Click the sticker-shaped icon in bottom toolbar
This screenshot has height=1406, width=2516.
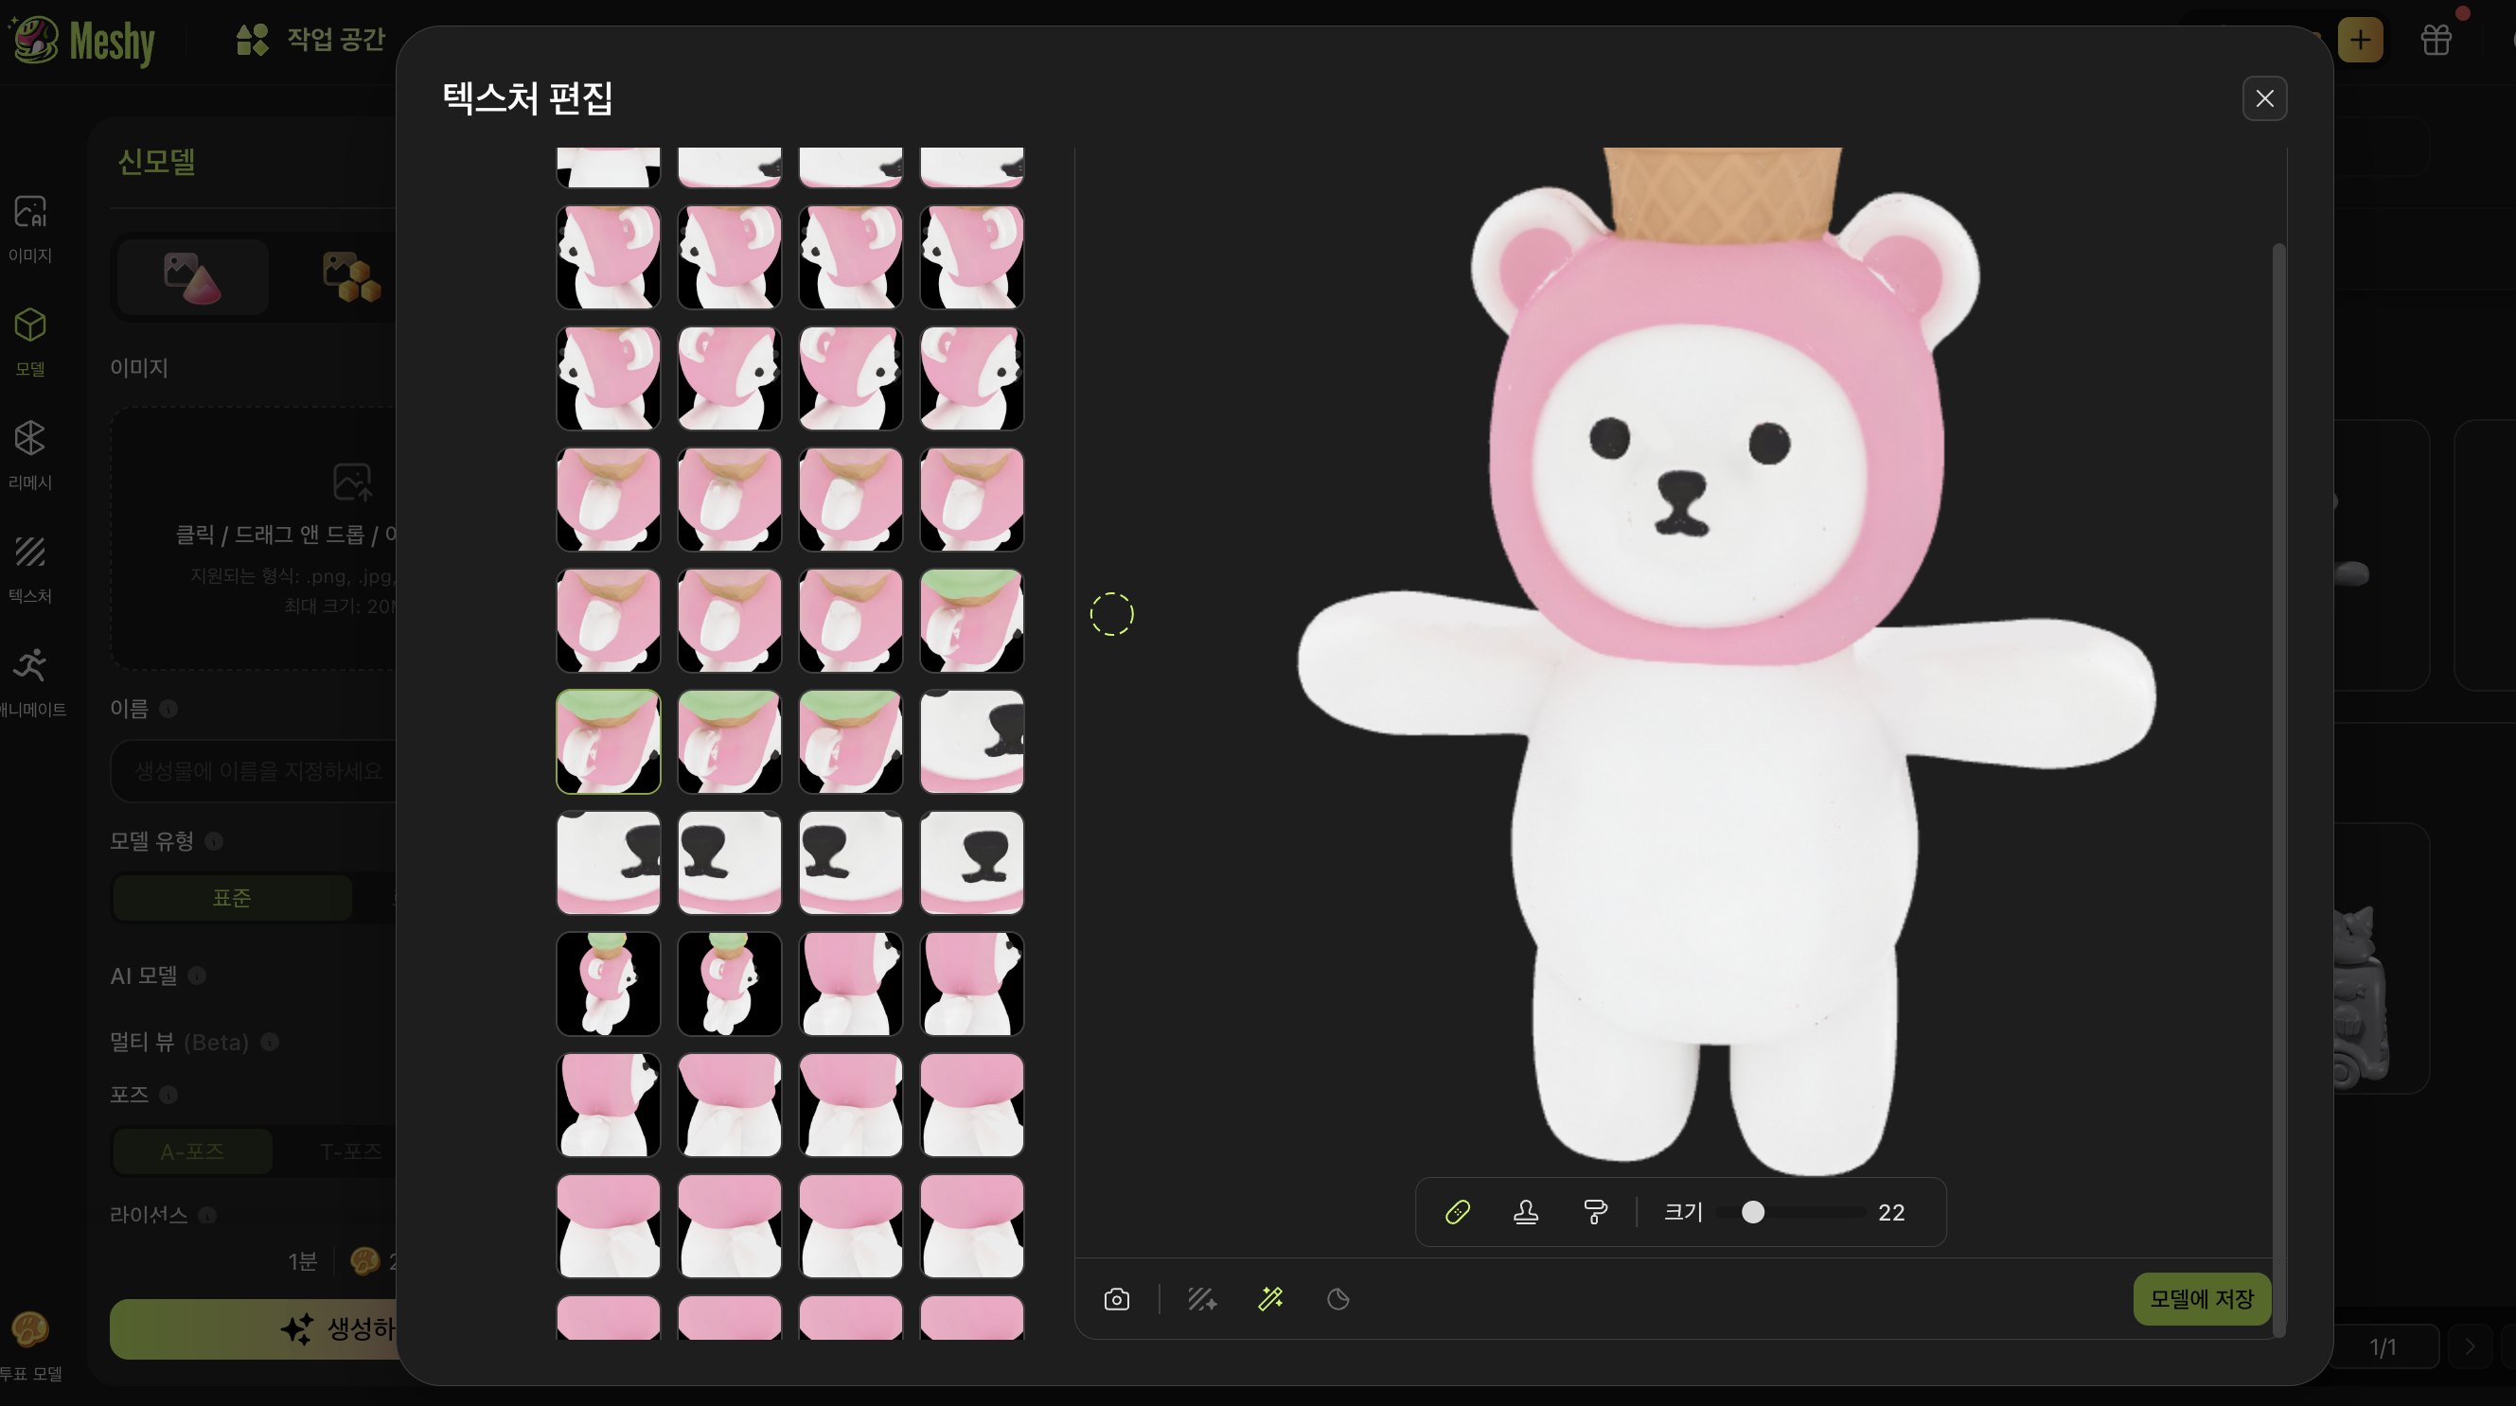point(1338,1300)
